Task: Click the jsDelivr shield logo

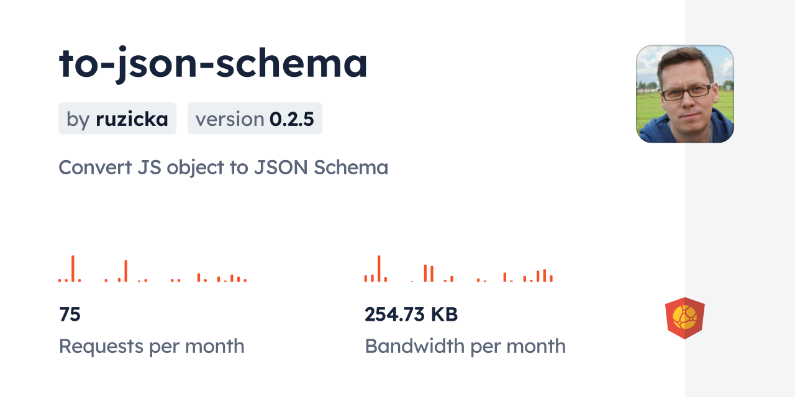Action: (x=684, y=318)
